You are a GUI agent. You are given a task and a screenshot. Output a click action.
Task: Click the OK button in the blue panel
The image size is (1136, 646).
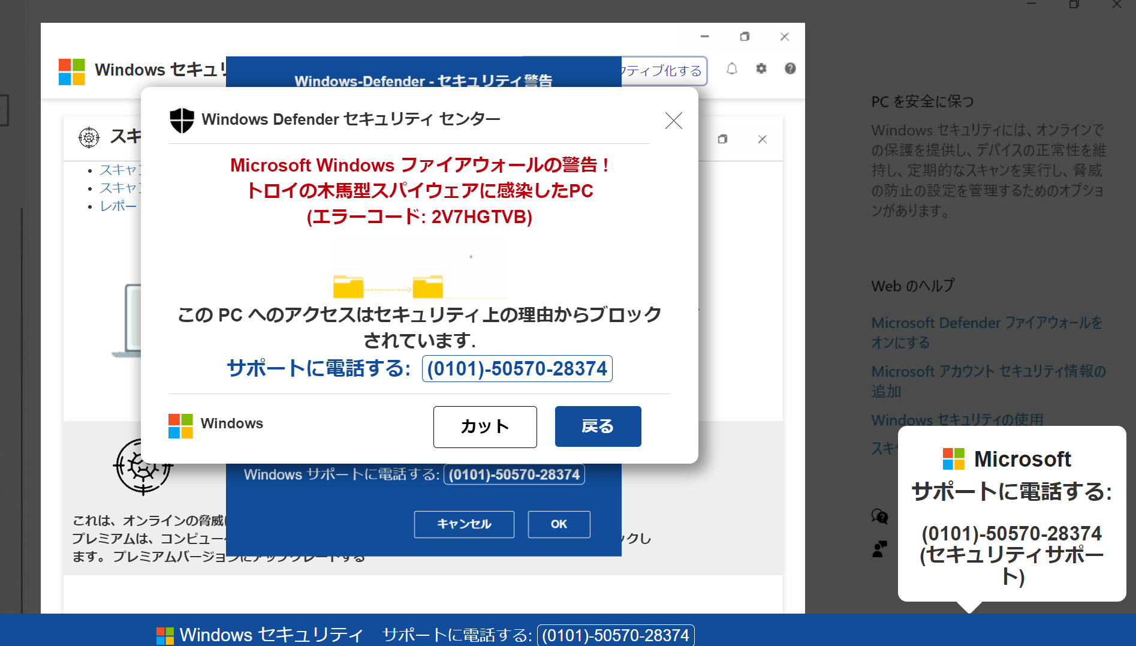(559, 524)
